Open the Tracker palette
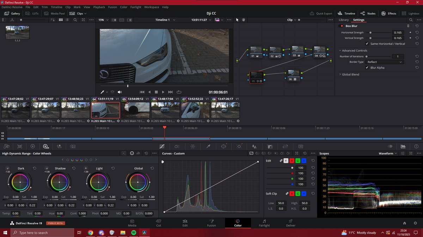 tap(239, 146)
